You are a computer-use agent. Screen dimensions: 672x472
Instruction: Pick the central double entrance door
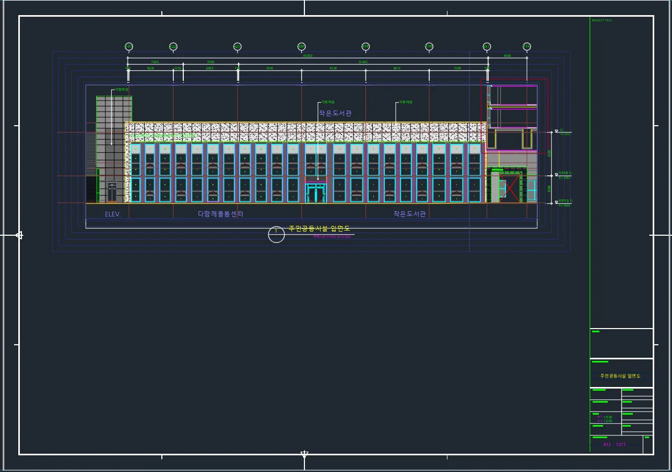coord(316,193)
